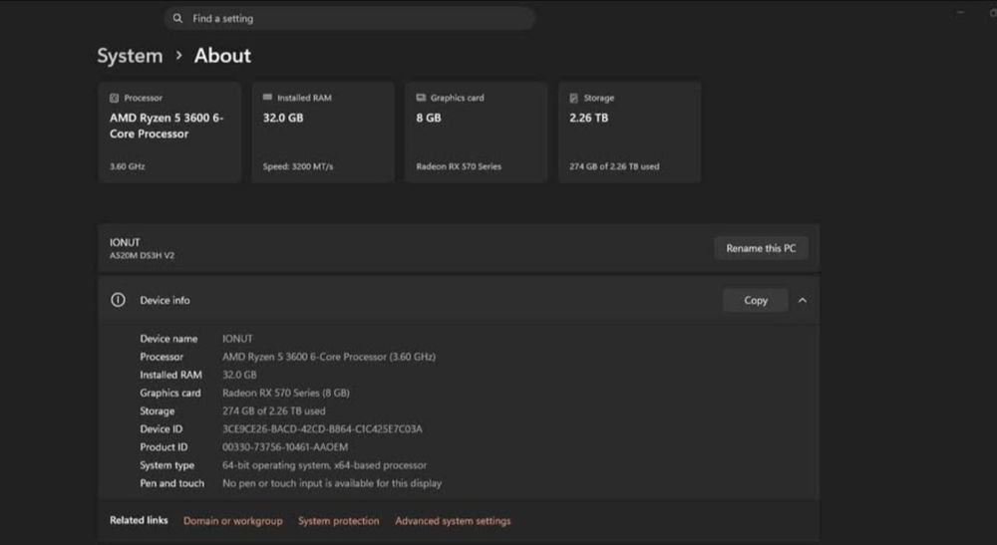Click the Pen and touch label
Screen dimensions: 997x545
(x=172, y=483)
